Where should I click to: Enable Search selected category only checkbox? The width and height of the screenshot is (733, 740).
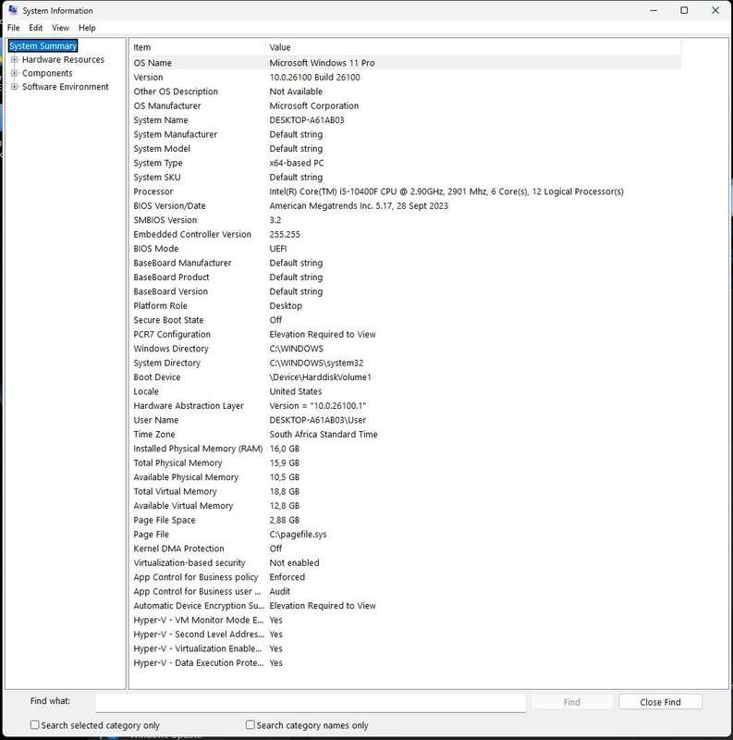pyautogui.click(x=34, y=724)
